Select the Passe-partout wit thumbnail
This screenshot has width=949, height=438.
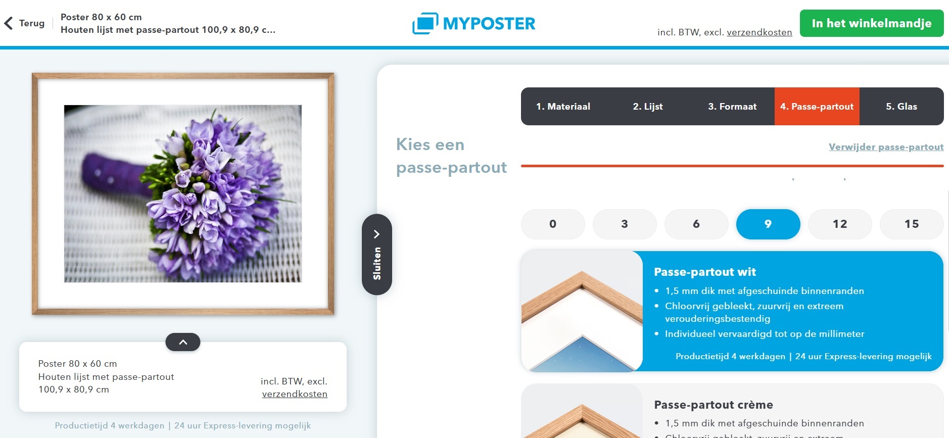click(x=582, y=311)
